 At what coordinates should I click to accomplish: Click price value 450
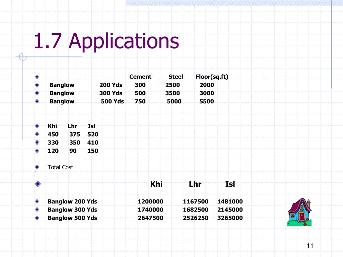(53, 135)
